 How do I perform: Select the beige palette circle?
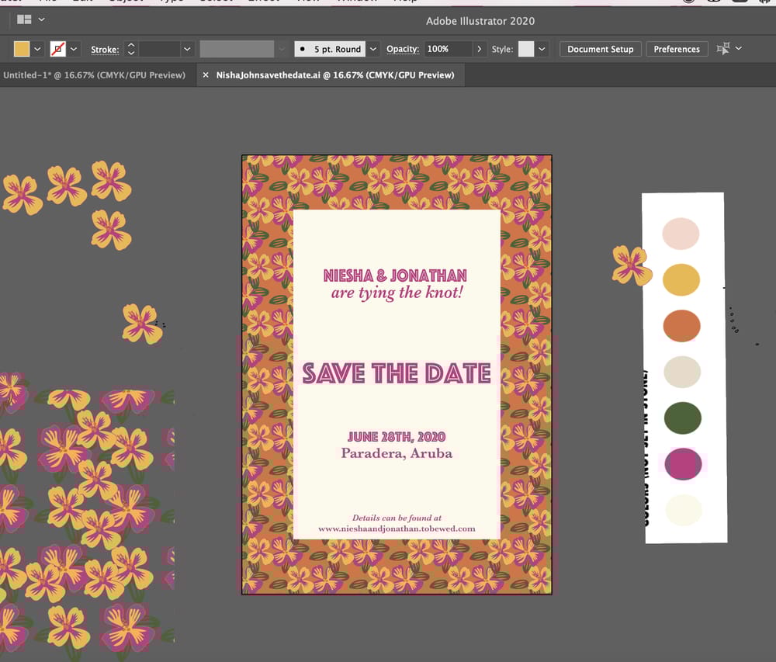tap(682, 372)
